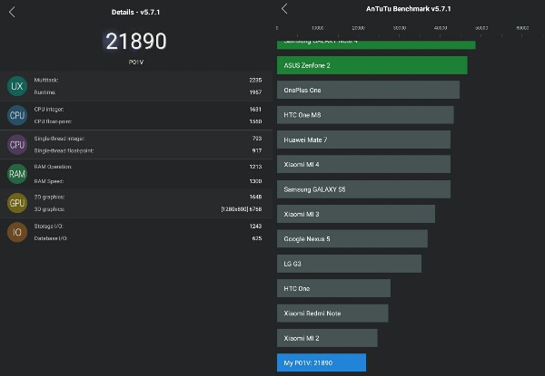Tap the brown IO category icon
This screenshot has height=376, width=545.
tap(17, 232)
